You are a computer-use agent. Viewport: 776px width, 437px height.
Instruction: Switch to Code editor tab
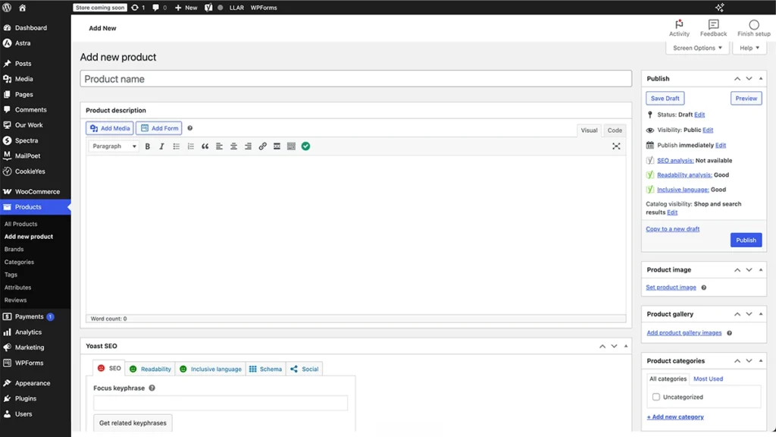(615, 130)
